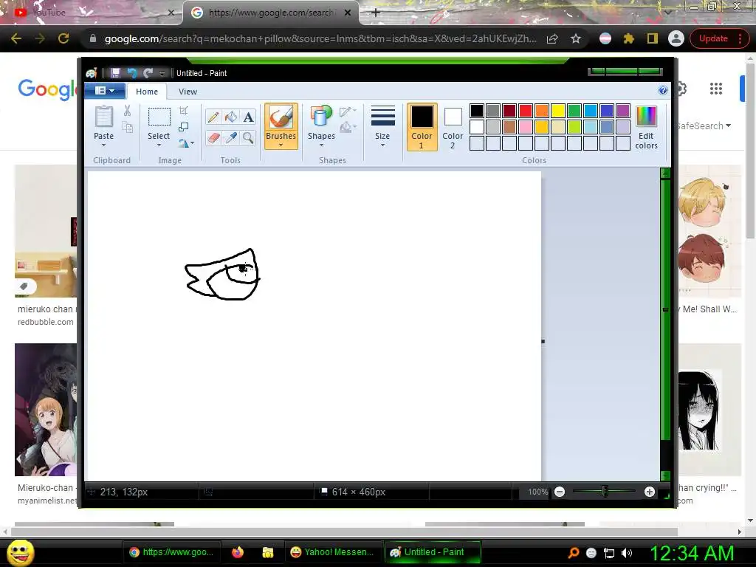
Task: Click the Paste clipboard icon
Action: coord(103,117)
